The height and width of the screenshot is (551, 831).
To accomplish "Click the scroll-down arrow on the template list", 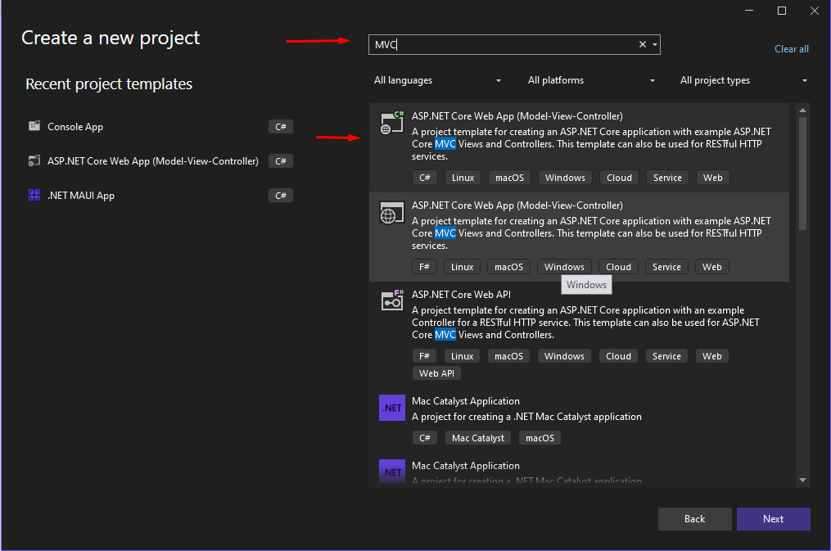I will tap(802, 481).
